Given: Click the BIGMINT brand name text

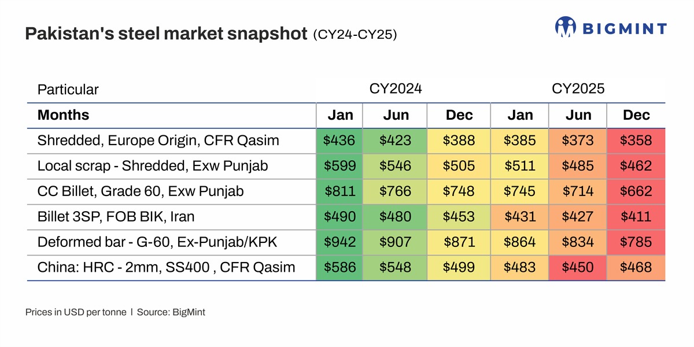Looking at the screenshot, I should point(623,28).
